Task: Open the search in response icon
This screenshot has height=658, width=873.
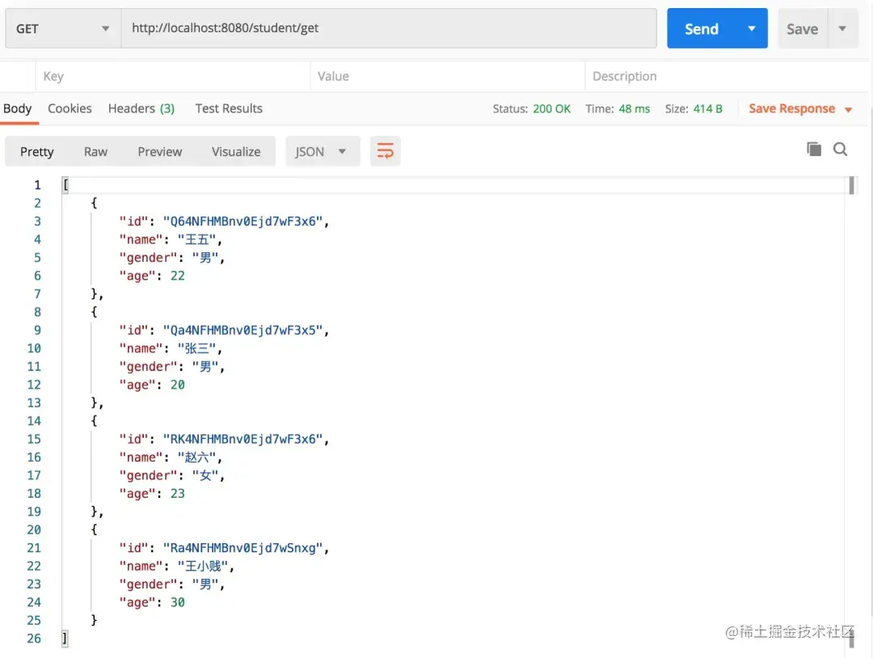Action: point(840,149)
